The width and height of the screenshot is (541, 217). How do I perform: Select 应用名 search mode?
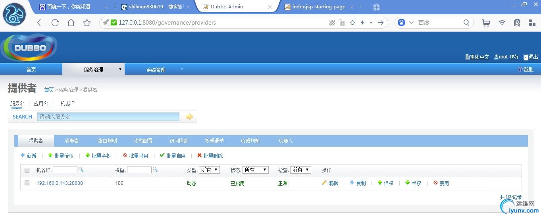tap(41, 103)
